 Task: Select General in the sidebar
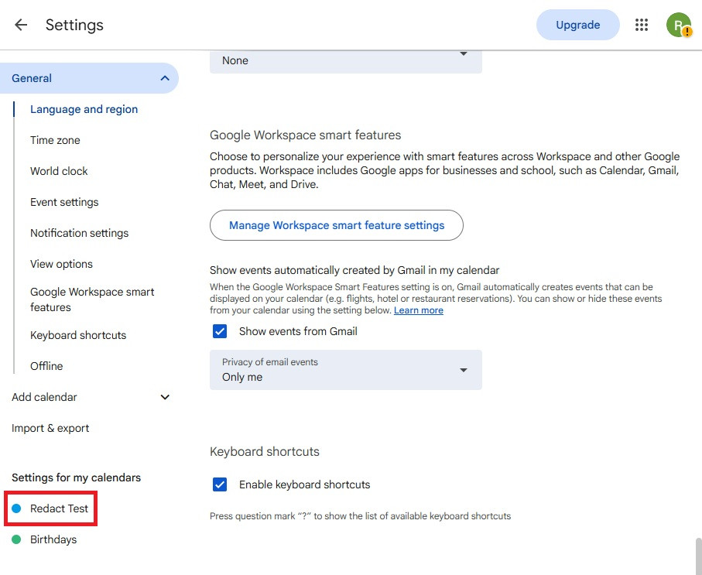(89, 78)
